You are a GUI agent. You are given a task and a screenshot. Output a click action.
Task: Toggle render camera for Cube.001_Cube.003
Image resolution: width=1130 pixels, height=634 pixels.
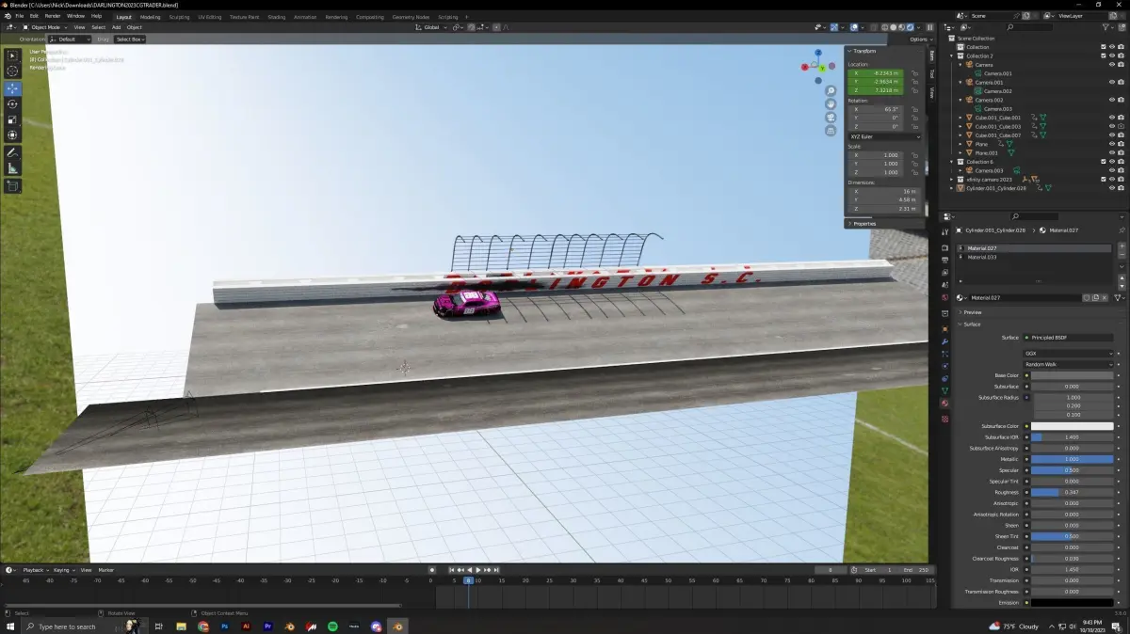tap(1121, 126)
